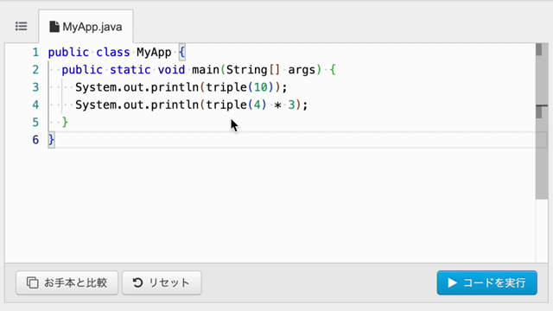Click line number 6 in gutter

[x=35, y=140]
